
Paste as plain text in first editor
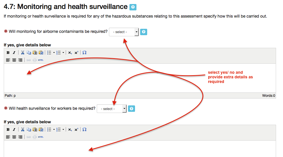tap(35, 53)
